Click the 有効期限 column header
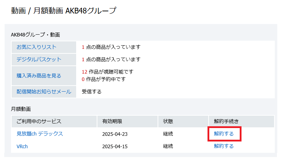 (x=112, y=121)
